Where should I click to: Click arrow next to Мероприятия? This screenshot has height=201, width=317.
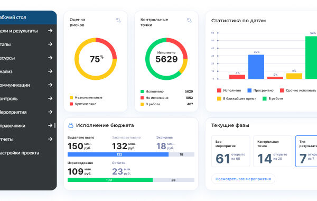(x=50, y=112)
